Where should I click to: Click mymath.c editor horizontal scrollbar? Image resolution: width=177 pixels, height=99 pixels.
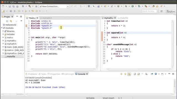(x=139, y=69)
